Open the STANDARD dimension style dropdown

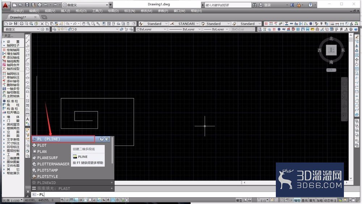click(x=187, y=23)
